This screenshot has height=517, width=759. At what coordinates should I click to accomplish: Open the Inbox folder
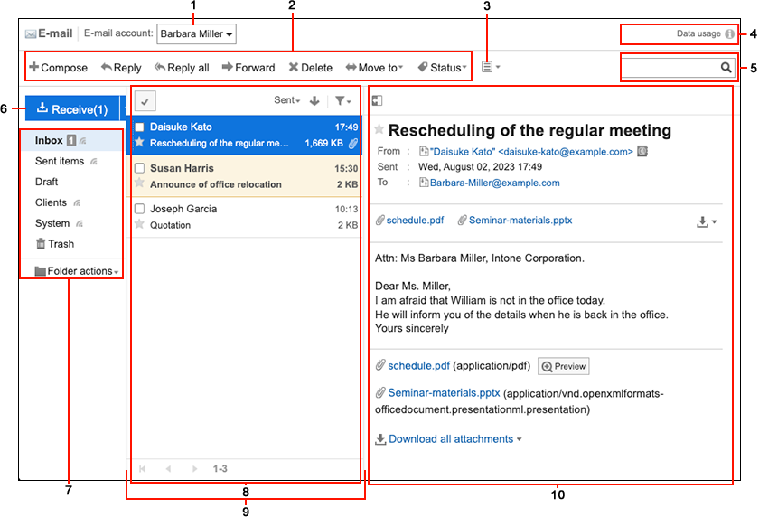coord(49,140)
